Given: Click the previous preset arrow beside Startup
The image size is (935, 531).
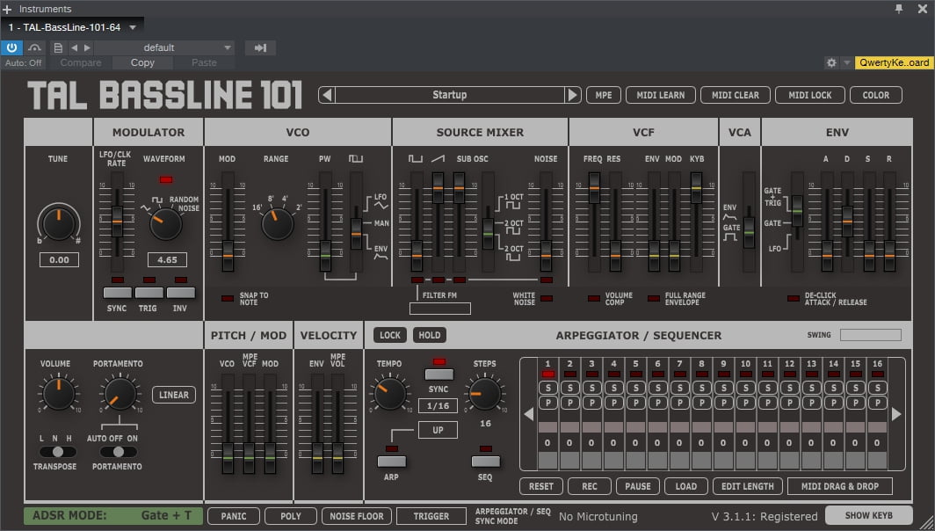Looking at the screenshot, I should click(326, 95).
